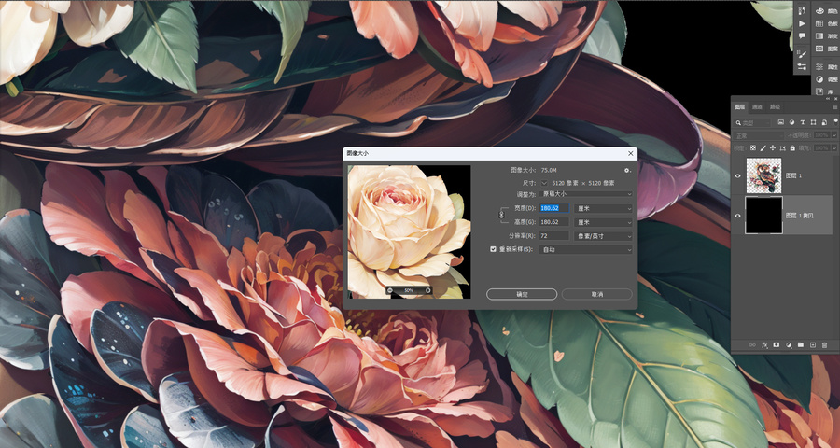840x448 pixels.
Task: Collapse the Layers panel double-arrow
Action: click(x=828, y=99)
